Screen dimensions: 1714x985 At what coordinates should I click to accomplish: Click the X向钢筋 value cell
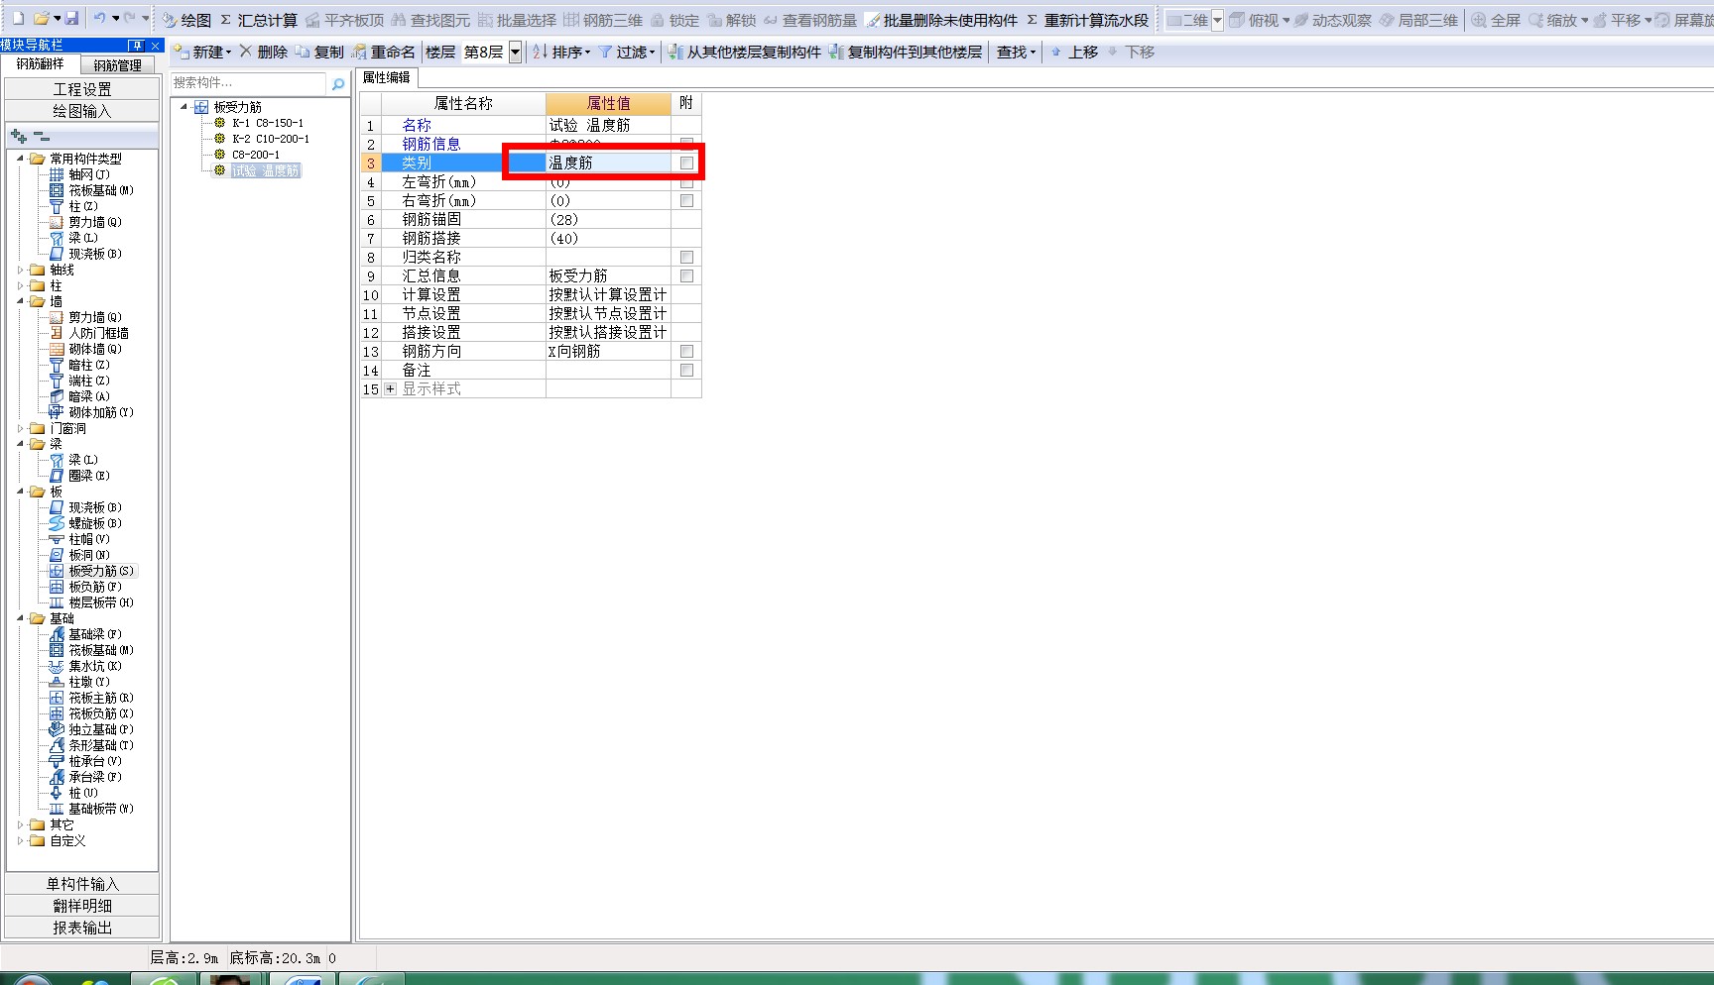tap(608, 351)
